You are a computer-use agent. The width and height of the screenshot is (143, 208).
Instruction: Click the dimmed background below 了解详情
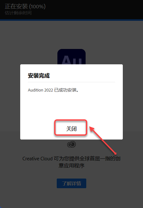click(x=71, y=198)
